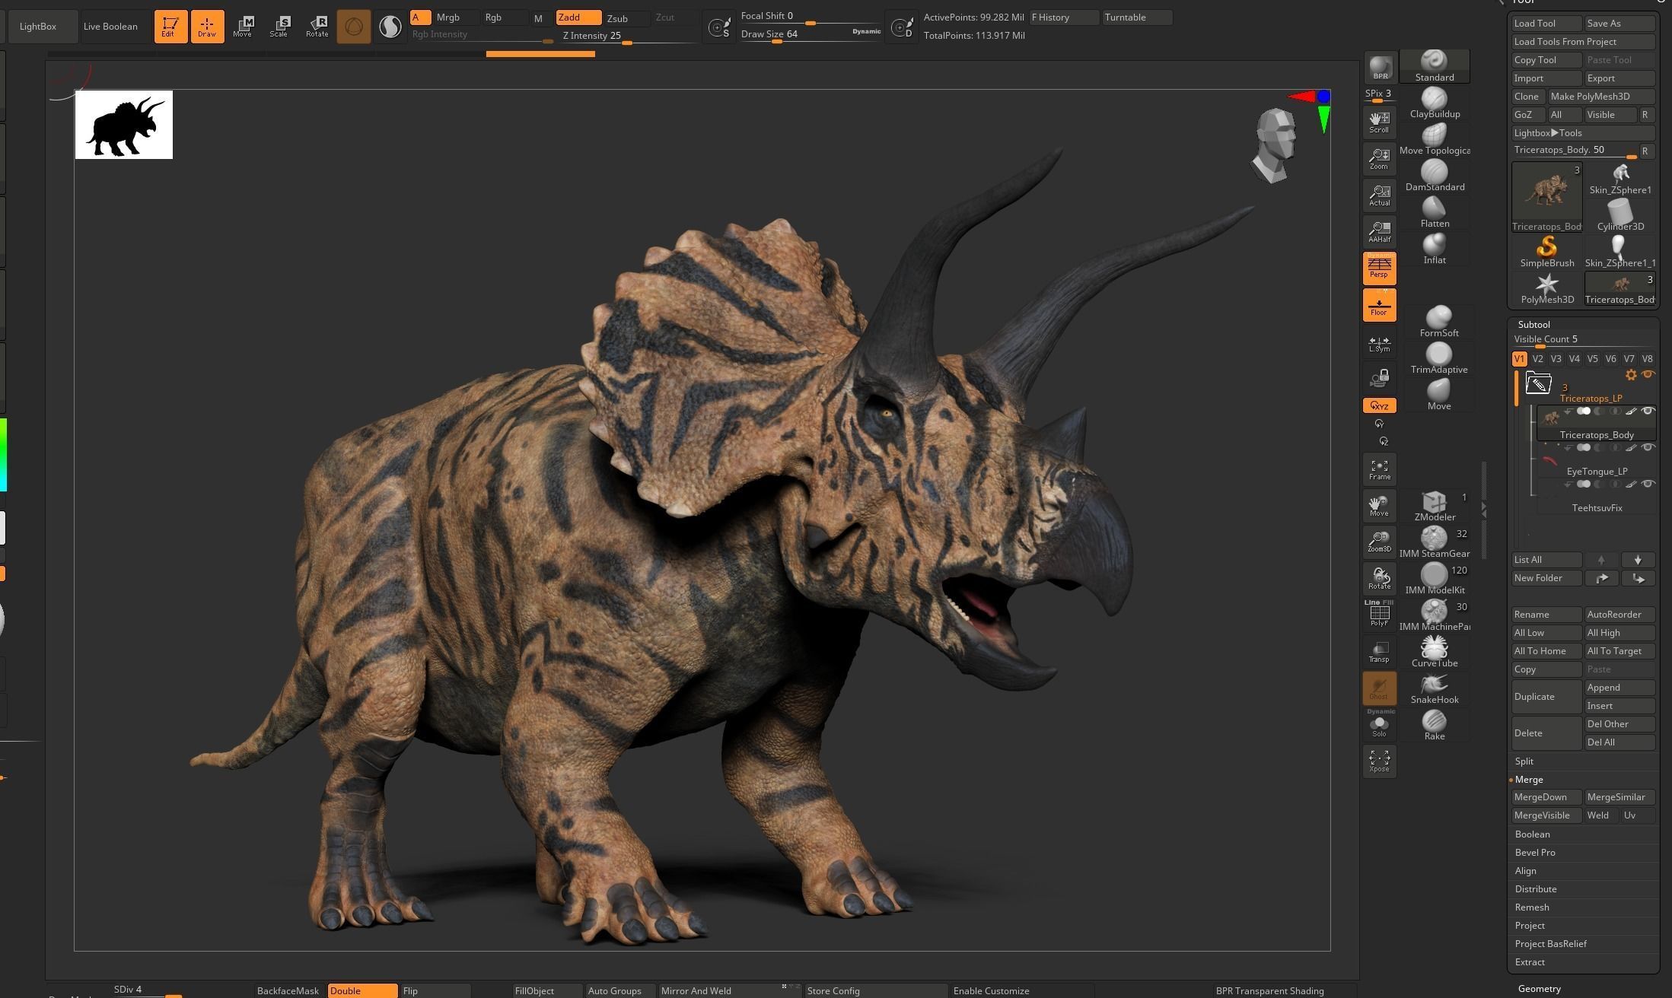Click the AAHalf view icon
Image resolution: width=1672 pixels, height=998 pixels.
pyautogui.click(x=1379, y=232)
